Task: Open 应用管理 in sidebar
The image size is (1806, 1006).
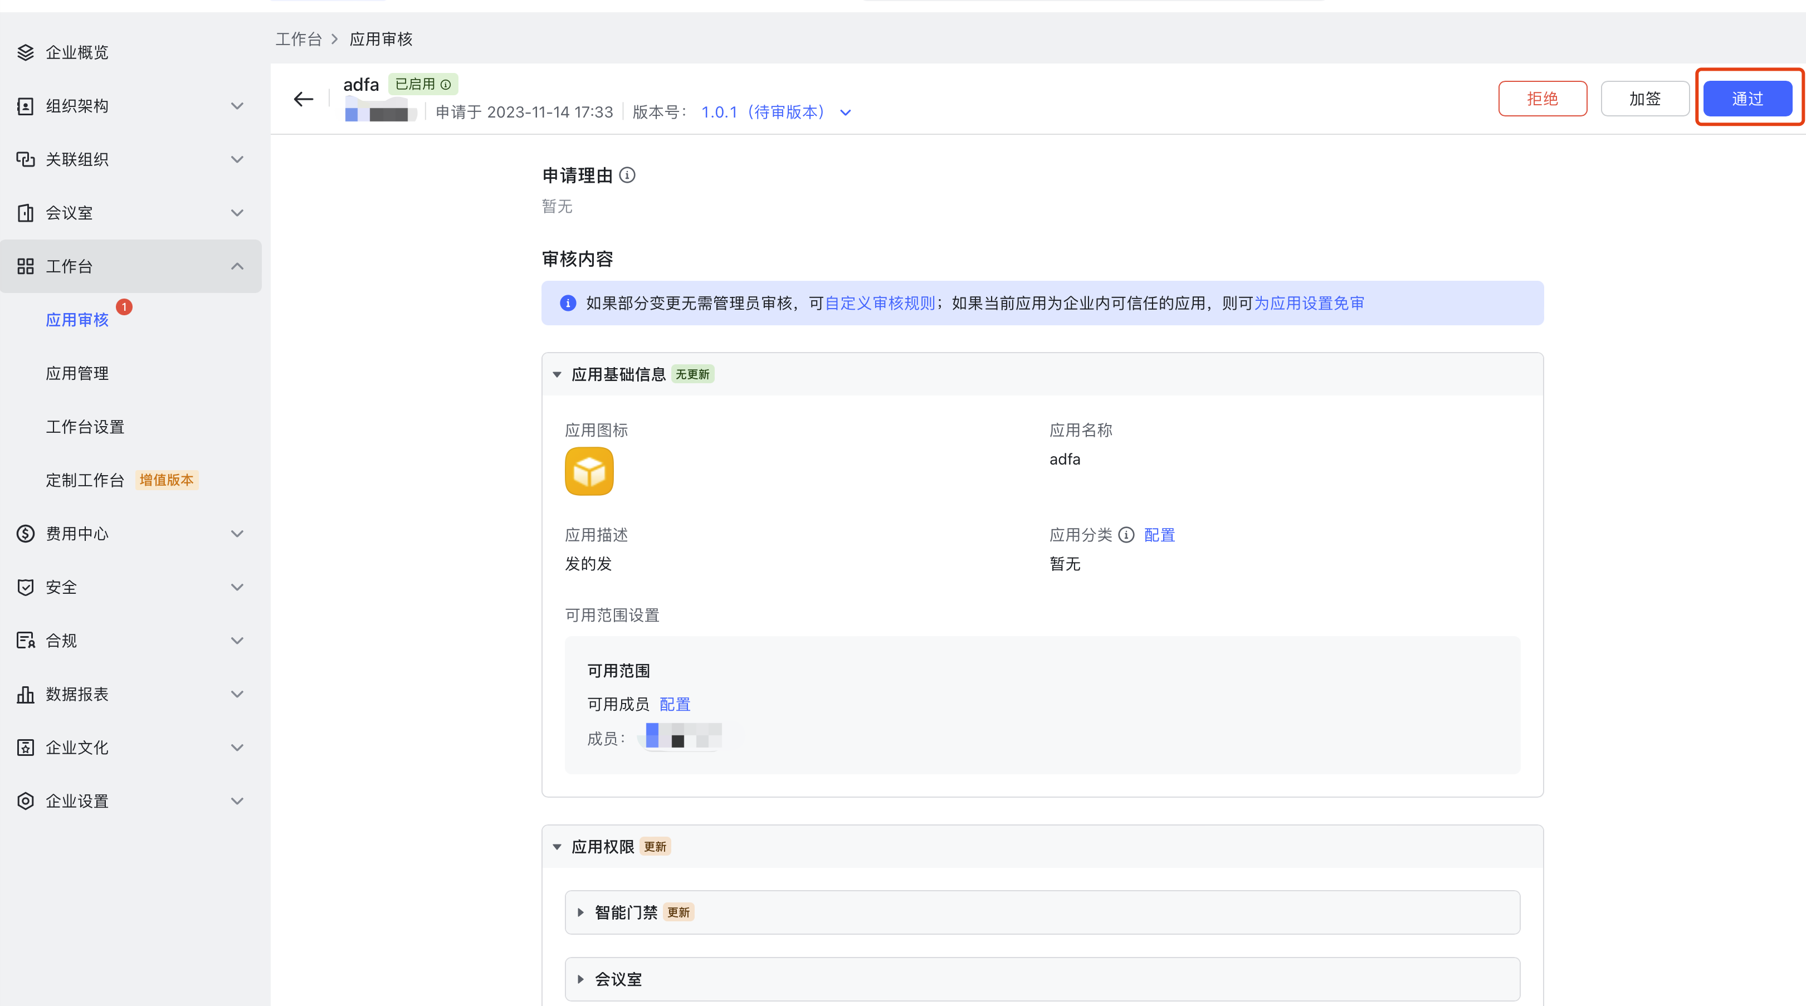Action: (x=77, y=373)
